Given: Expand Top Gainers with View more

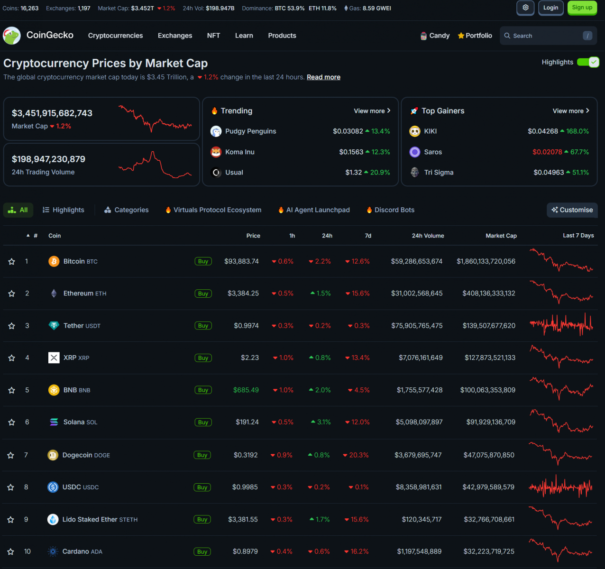Looking at the screenshot, I should pos(570,111).
